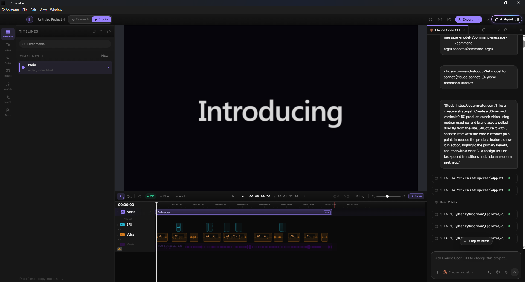Open the Video section in sidebar
The height and width of the screenshot is (282, 525).
point(8,47)
